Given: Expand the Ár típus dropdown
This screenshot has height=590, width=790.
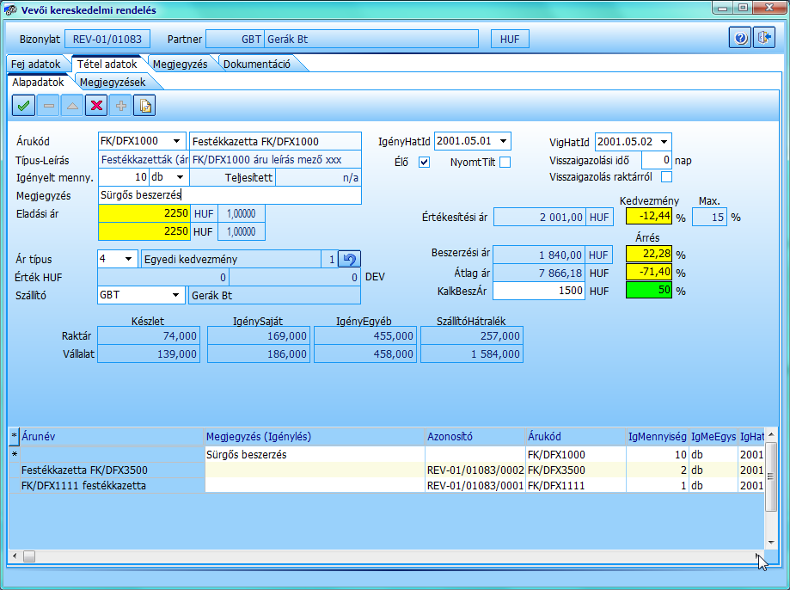Looking at the screenshot, I should 128,259.
